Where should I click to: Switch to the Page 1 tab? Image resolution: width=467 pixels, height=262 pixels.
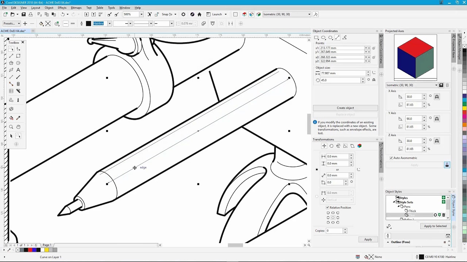(47, 245)
